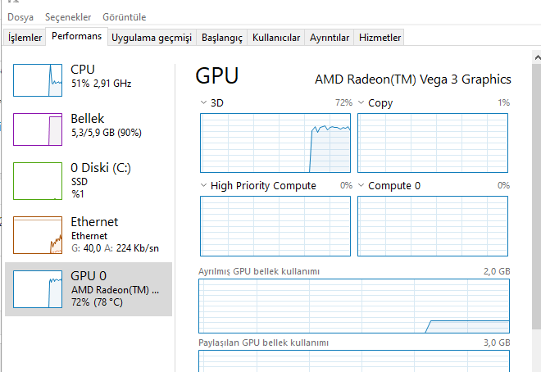
Task: Switch to the Uygulama geçmişi tab
Action: (x=152, y=38)
